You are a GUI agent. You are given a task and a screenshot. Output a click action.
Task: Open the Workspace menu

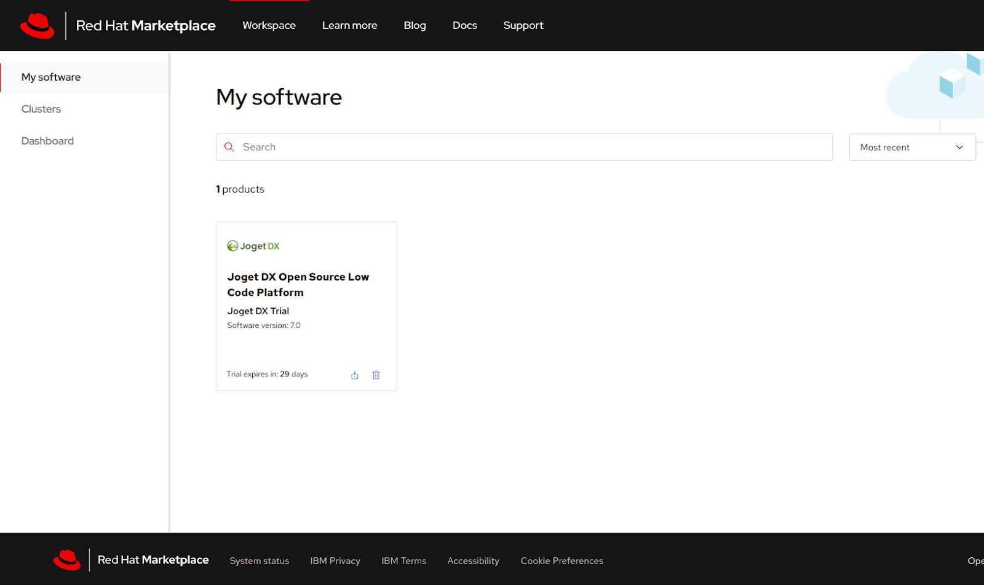tap(269, 25)
